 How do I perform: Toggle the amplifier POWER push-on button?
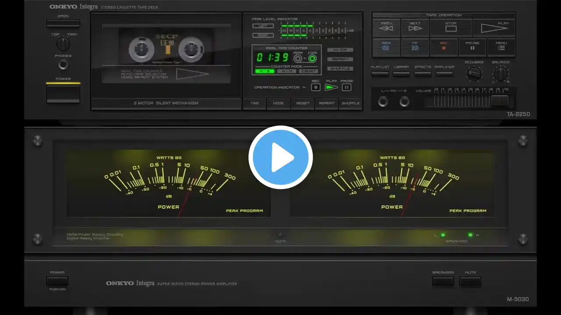click(57, 281)
